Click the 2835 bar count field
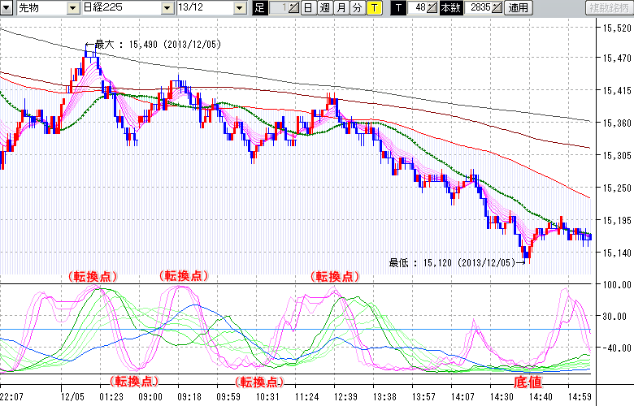The image size is (634, 406). [479, 8]
